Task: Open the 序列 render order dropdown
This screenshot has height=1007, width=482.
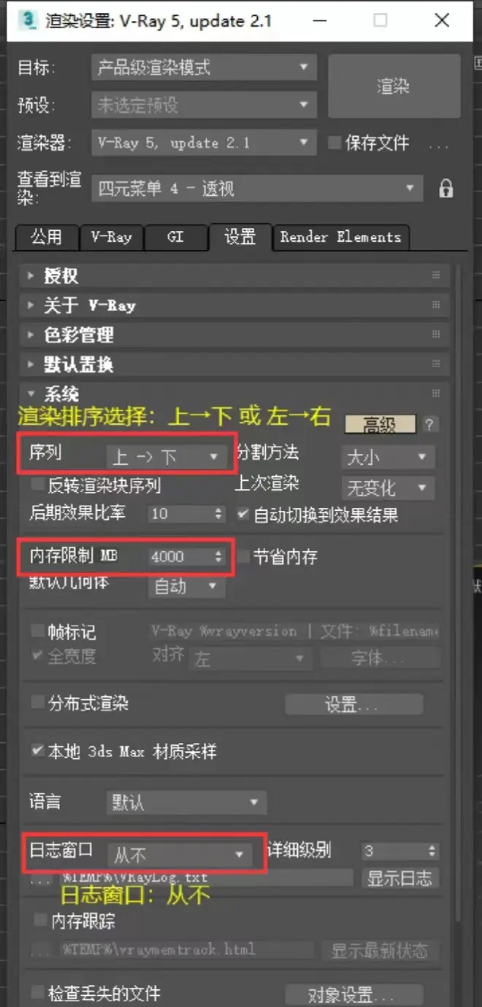Action: pos(165,457)
